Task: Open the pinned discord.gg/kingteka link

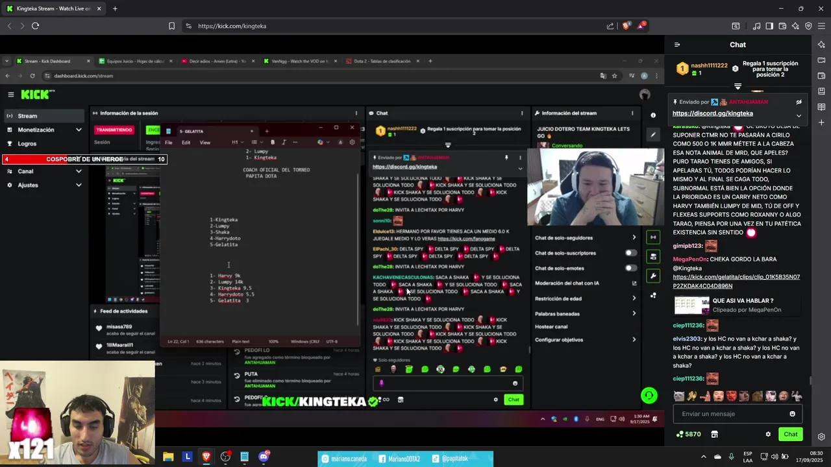Action: tap(713, 114)
